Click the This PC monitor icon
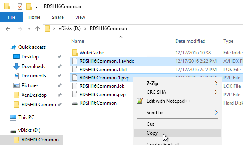243x145 pixels. (13, 117)
